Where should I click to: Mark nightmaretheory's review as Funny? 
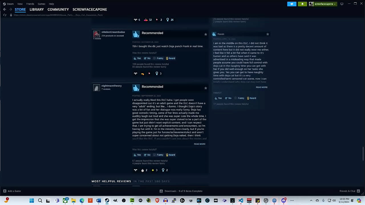[158, 155]
